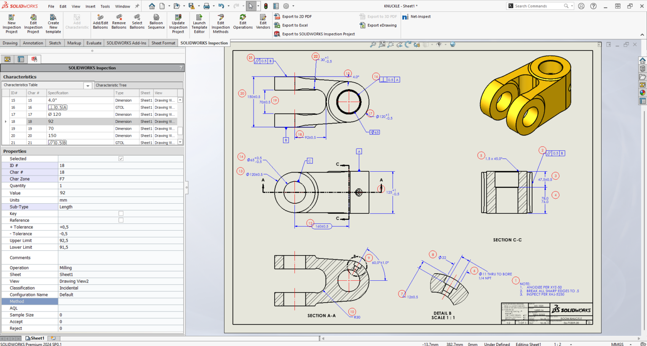Check the Reference checkbox in Properties
Screen dimensions: 647x346
point(121,220)
